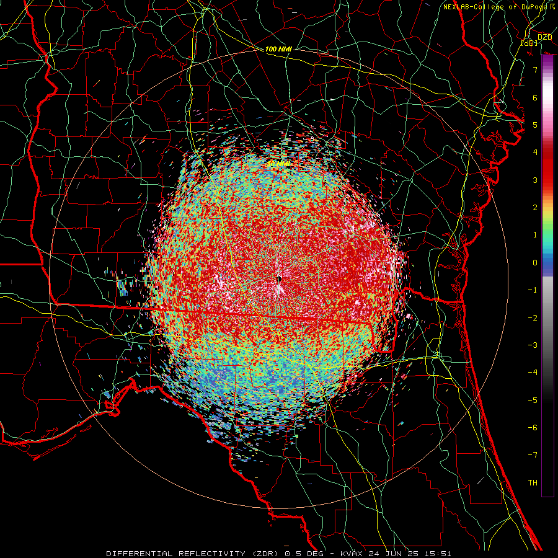Viewport: 558px width, 558px height.
Task: Click the -3 scale label
Action: [x=533, y=345]
